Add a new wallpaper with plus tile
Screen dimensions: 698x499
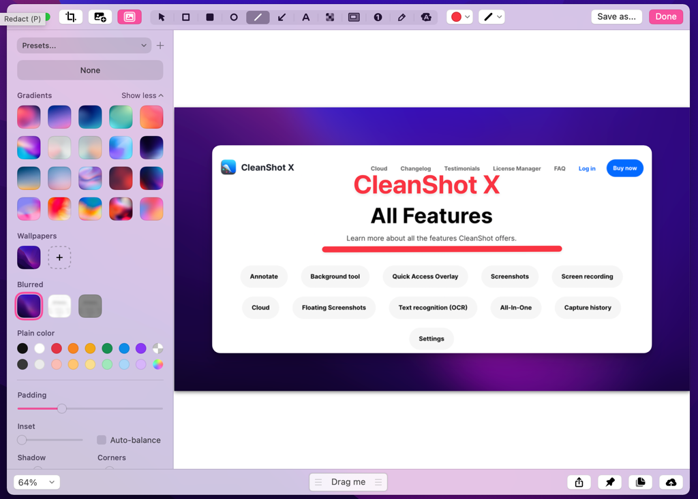tap(59, 257)
